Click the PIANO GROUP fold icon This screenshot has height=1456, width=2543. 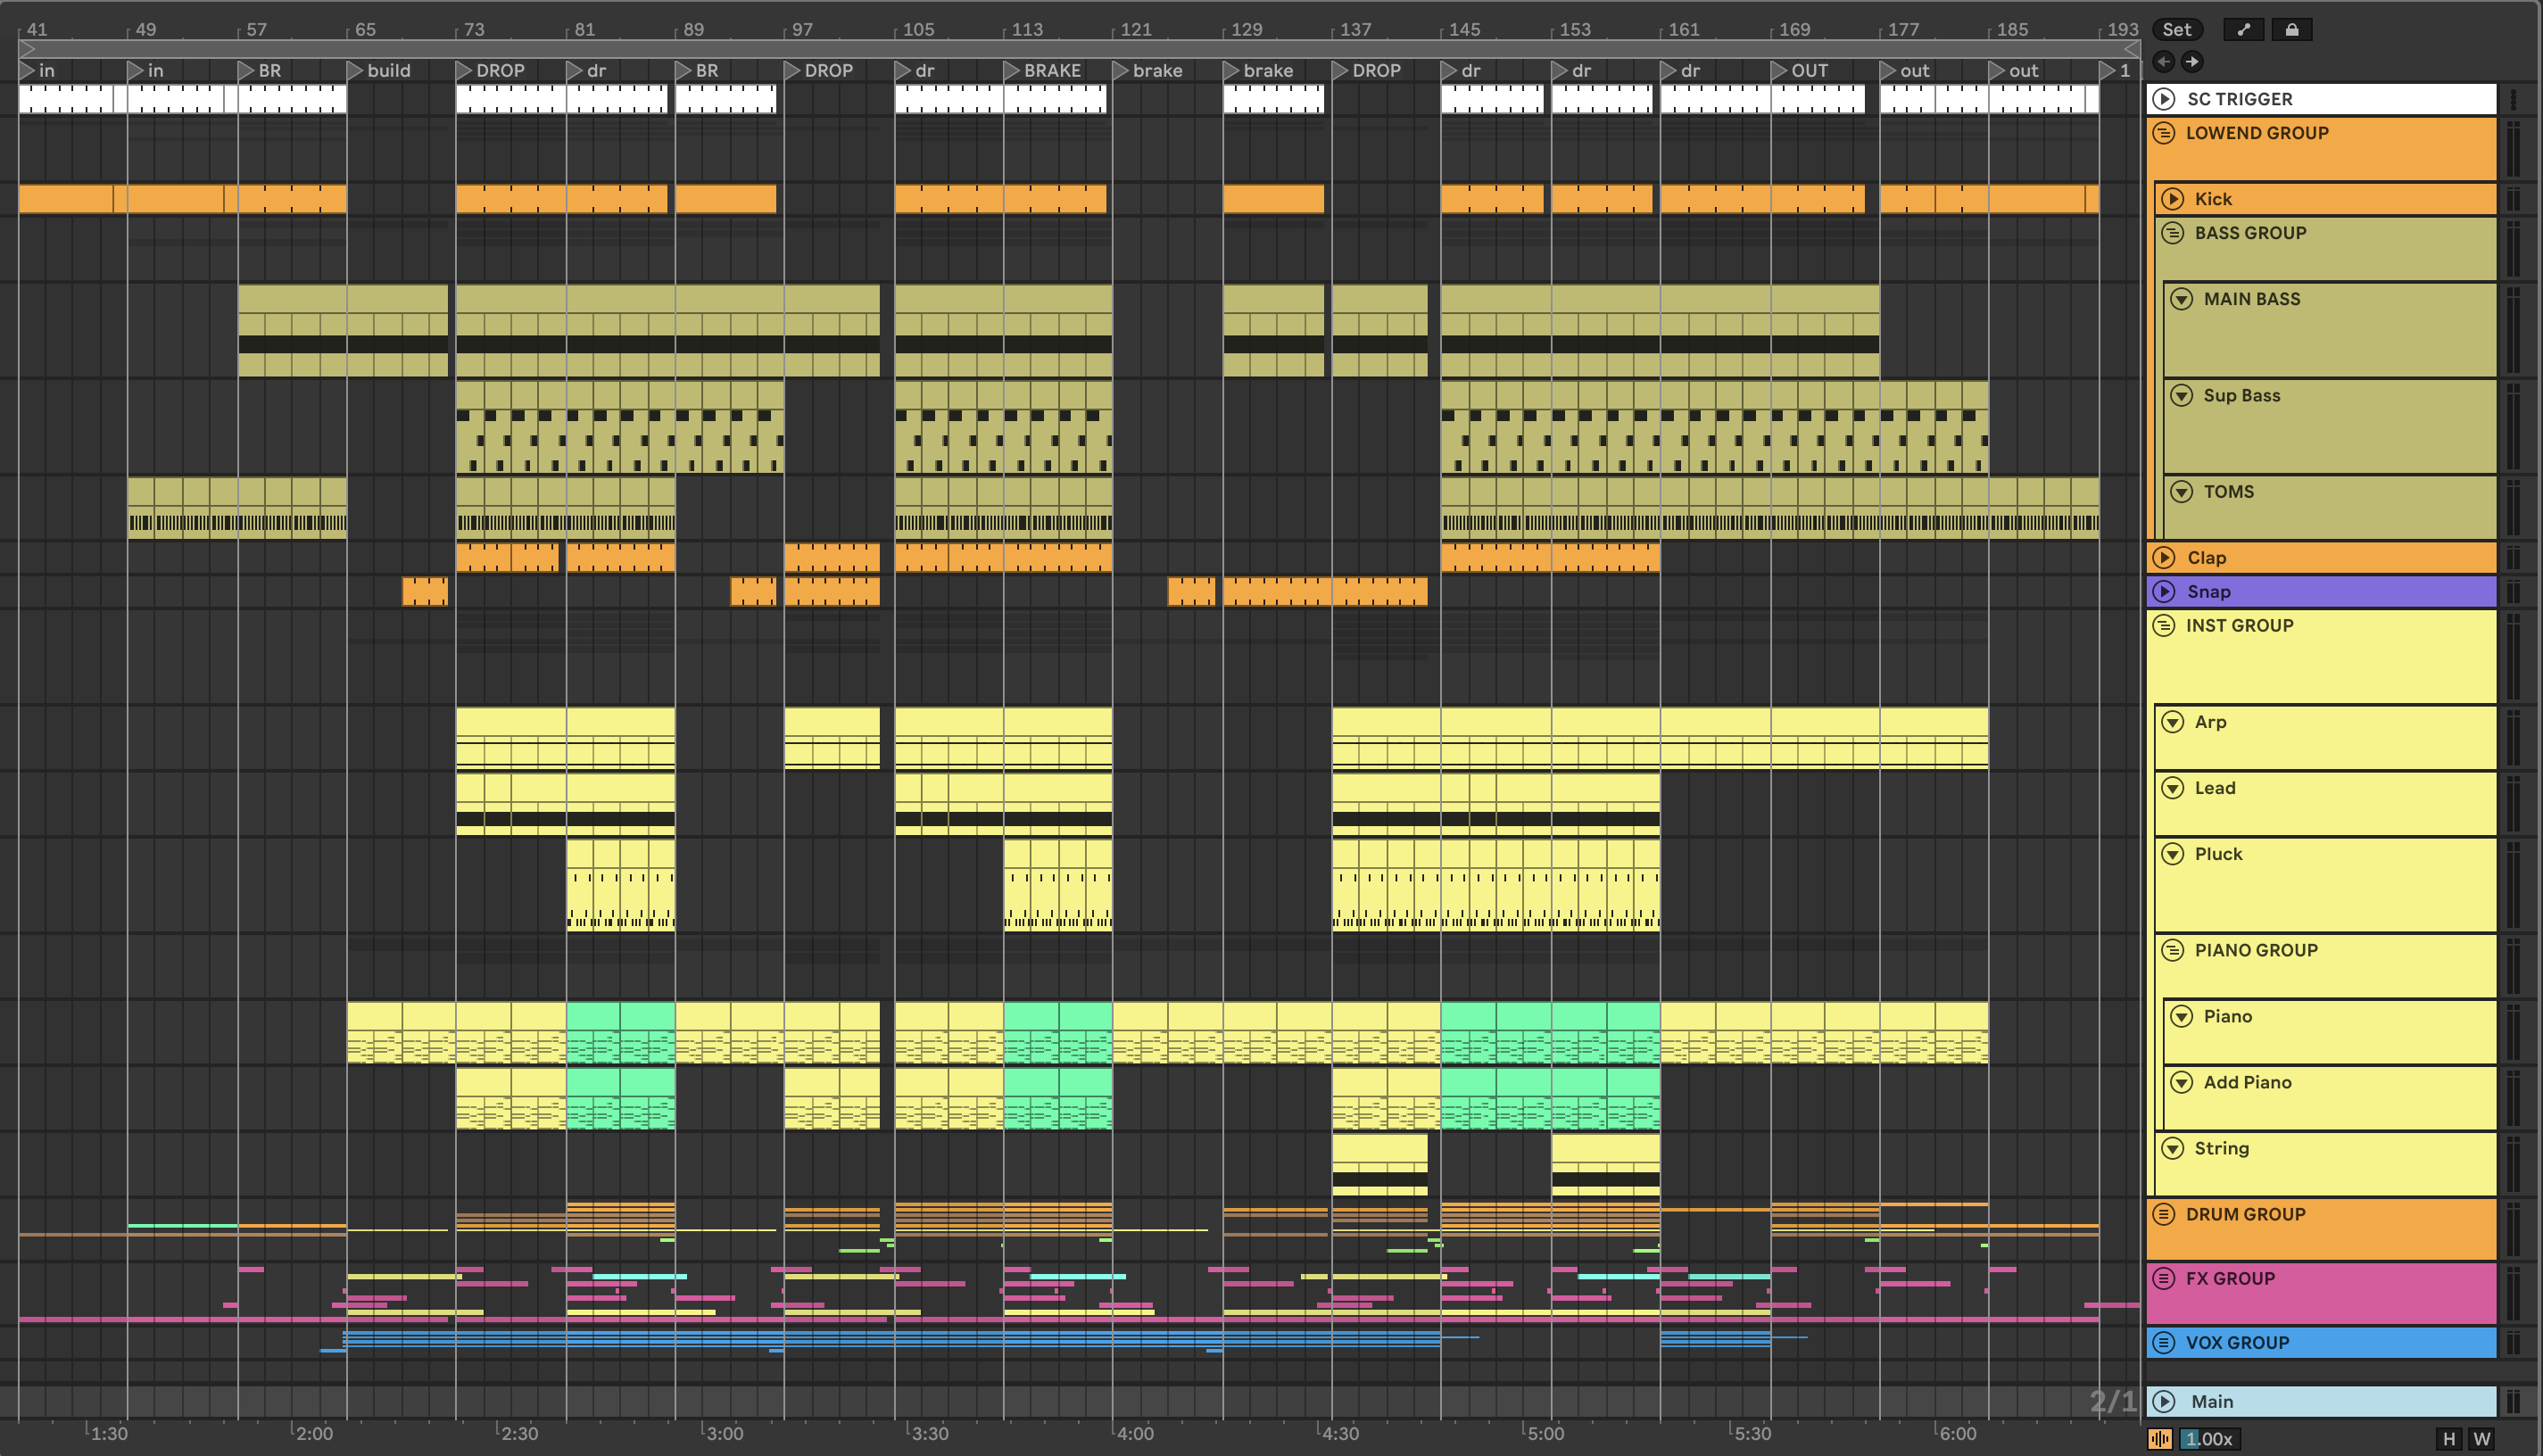2173,950
